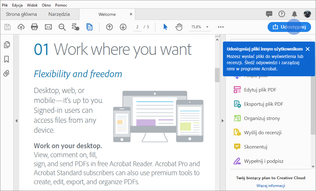The height and width of the screenshot is (191, 316).
Task: Collapse right tools pane arrow
Action: click(x=222, y=121)
